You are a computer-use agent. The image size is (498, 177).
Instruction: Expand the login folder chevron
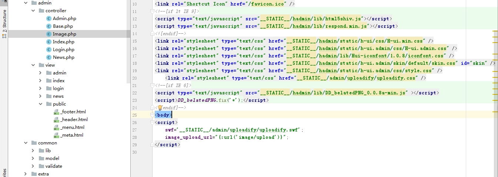tap(40, 88)
